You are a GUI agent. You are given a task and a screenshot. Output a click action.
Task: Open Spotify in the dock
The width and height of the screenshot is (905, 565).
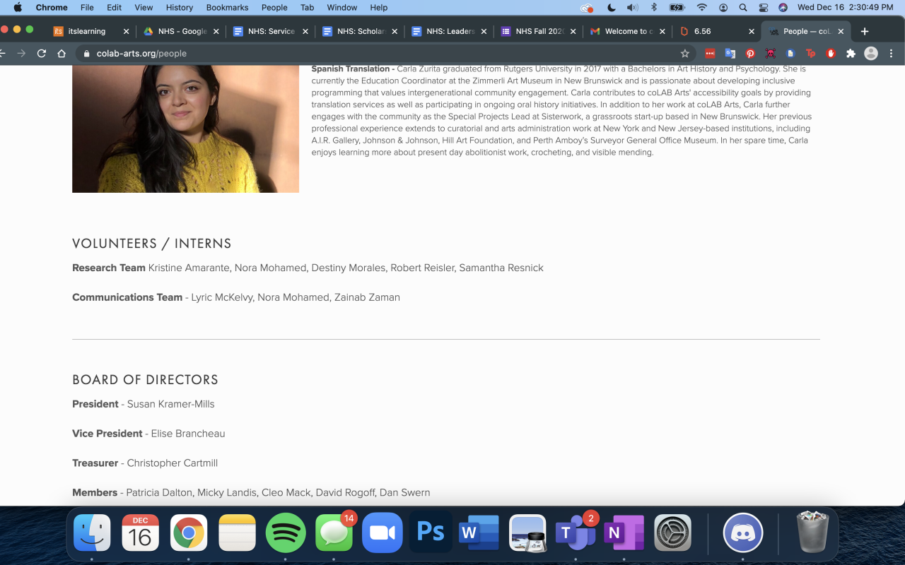coord(286,532)
